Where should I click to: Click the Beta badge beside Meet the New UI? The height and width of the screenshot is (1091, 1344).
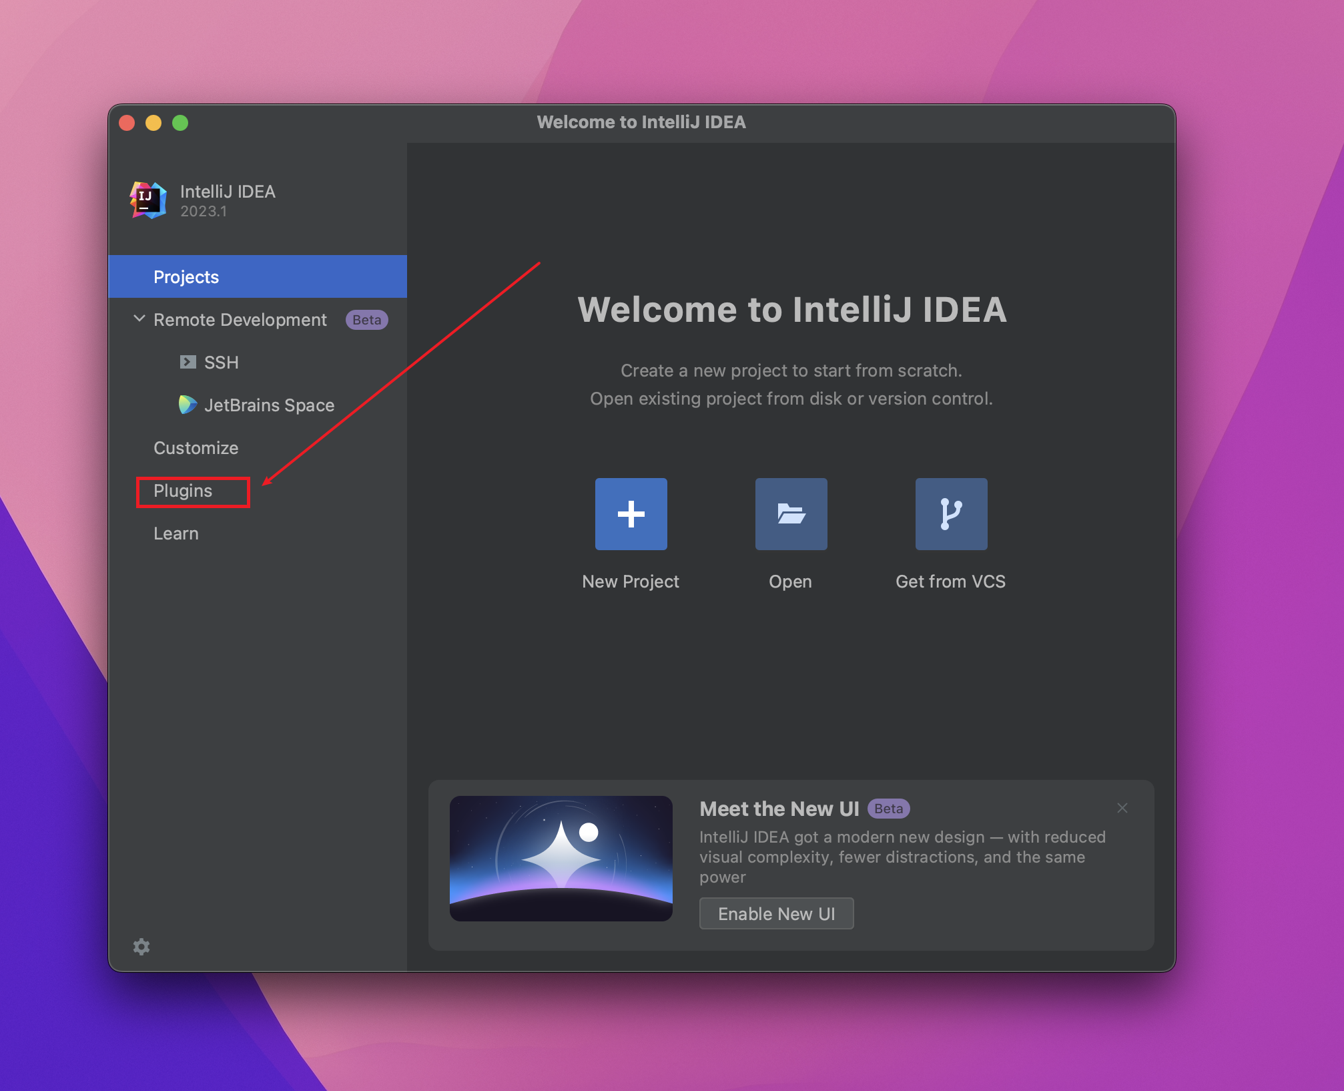tap(888, 809)
